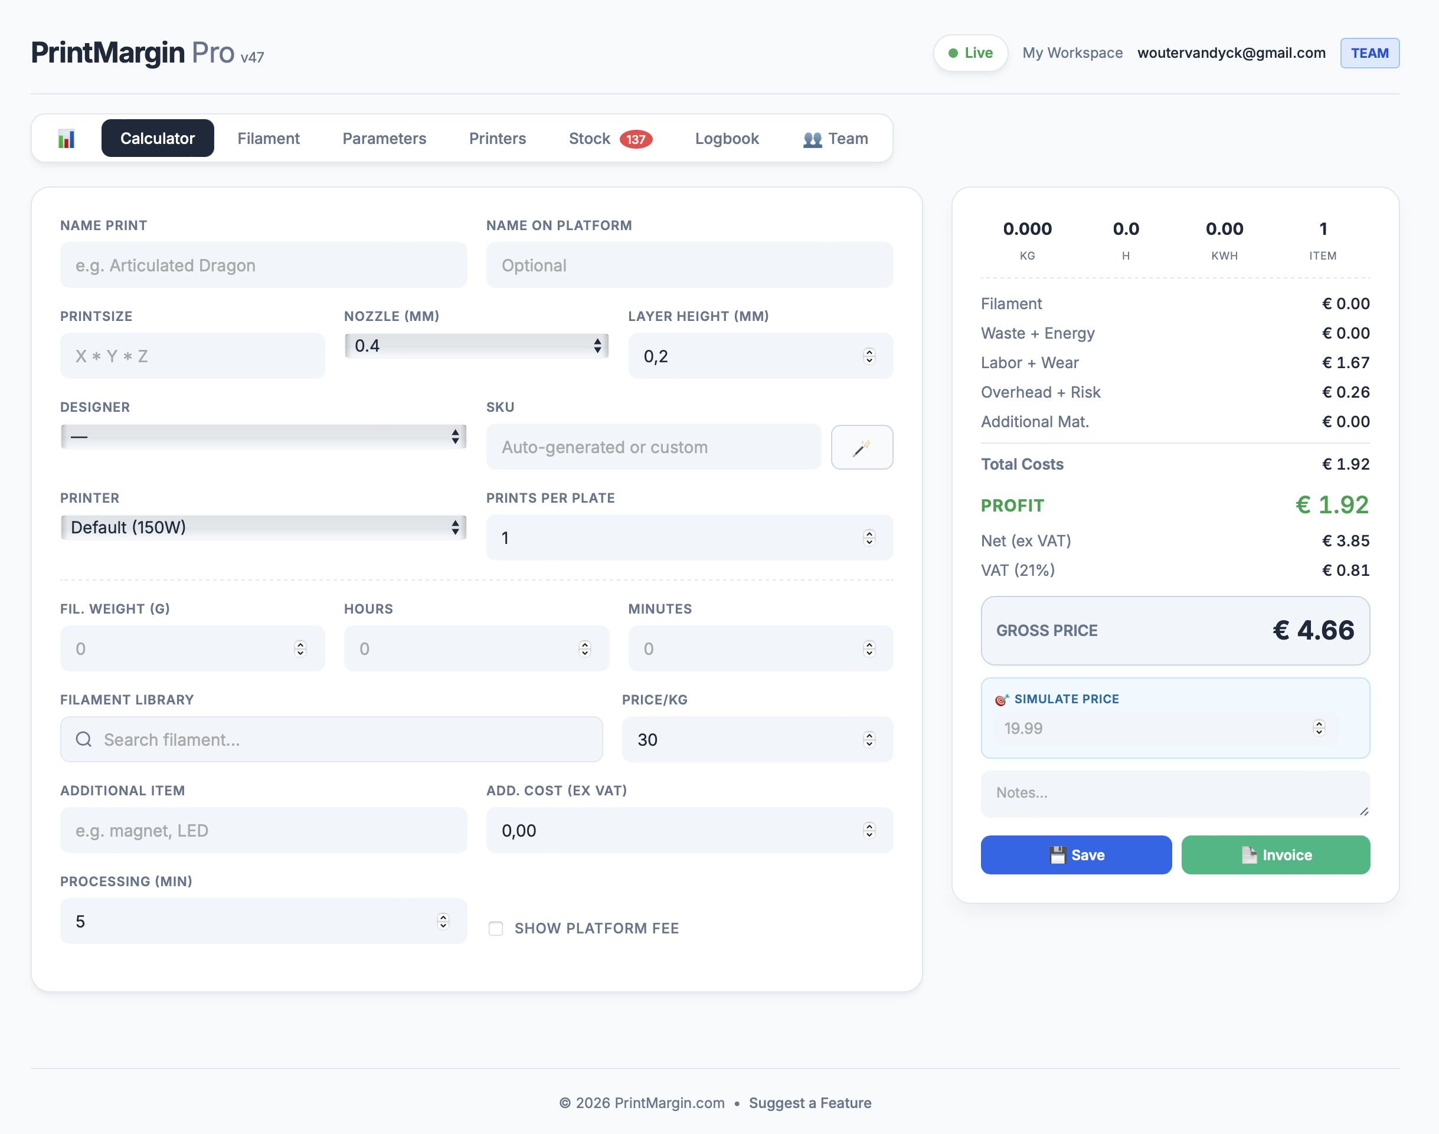Open the Stock tab
Image resolution: width=1439 pixels, height=1134 pixels.
pyautogui.click(x=610, y=138)
